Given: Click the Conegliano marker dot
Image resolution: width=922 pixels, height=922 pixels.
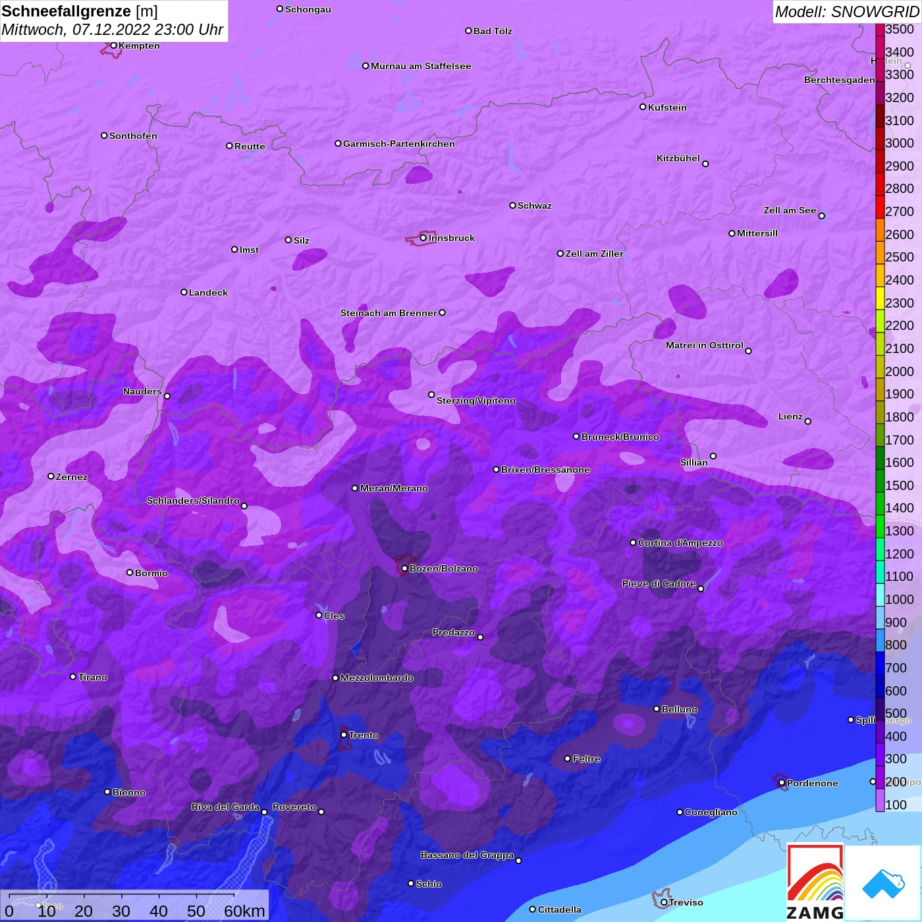Looking at the screenshot, I should (680, 812).
